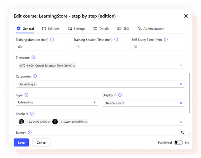Clear all in the Categories field

click(181, 84)
